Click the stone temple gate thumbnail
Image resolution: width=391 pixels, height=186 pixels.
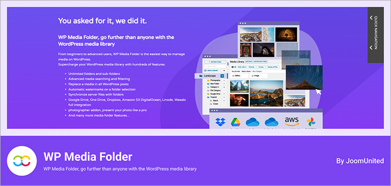pyautogui.click(x=239, y=86)
